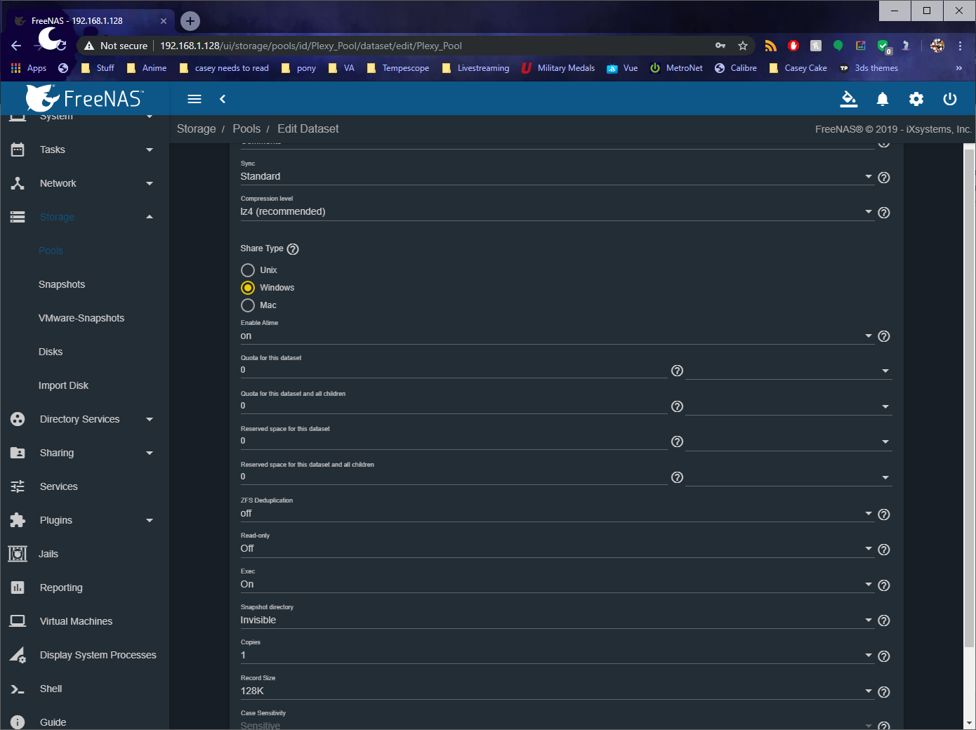The height and width of the screenshot is (730, 976).
Task: Click the browser back arrow
Action: coord(16,46)
